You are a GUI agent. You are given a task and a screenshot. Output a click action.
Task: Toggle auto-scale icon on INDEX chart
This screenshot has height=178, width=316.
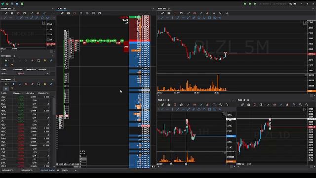click(43, 23)
